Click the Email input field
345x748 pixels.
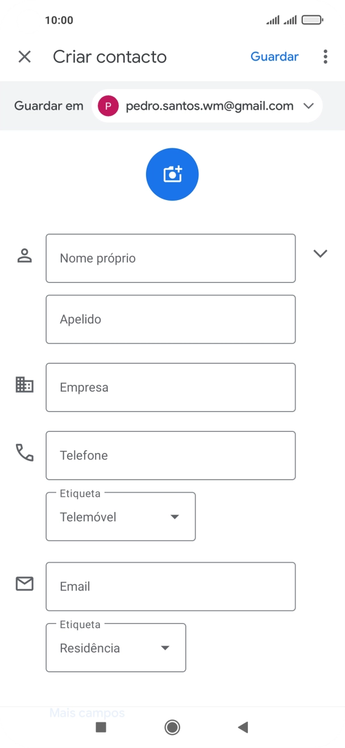[x=170, y=586]
